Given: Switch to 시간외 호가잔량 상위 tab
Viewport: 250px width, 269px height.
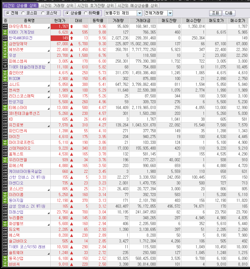Looking at the screenshot, I should (x=95, y=6).
